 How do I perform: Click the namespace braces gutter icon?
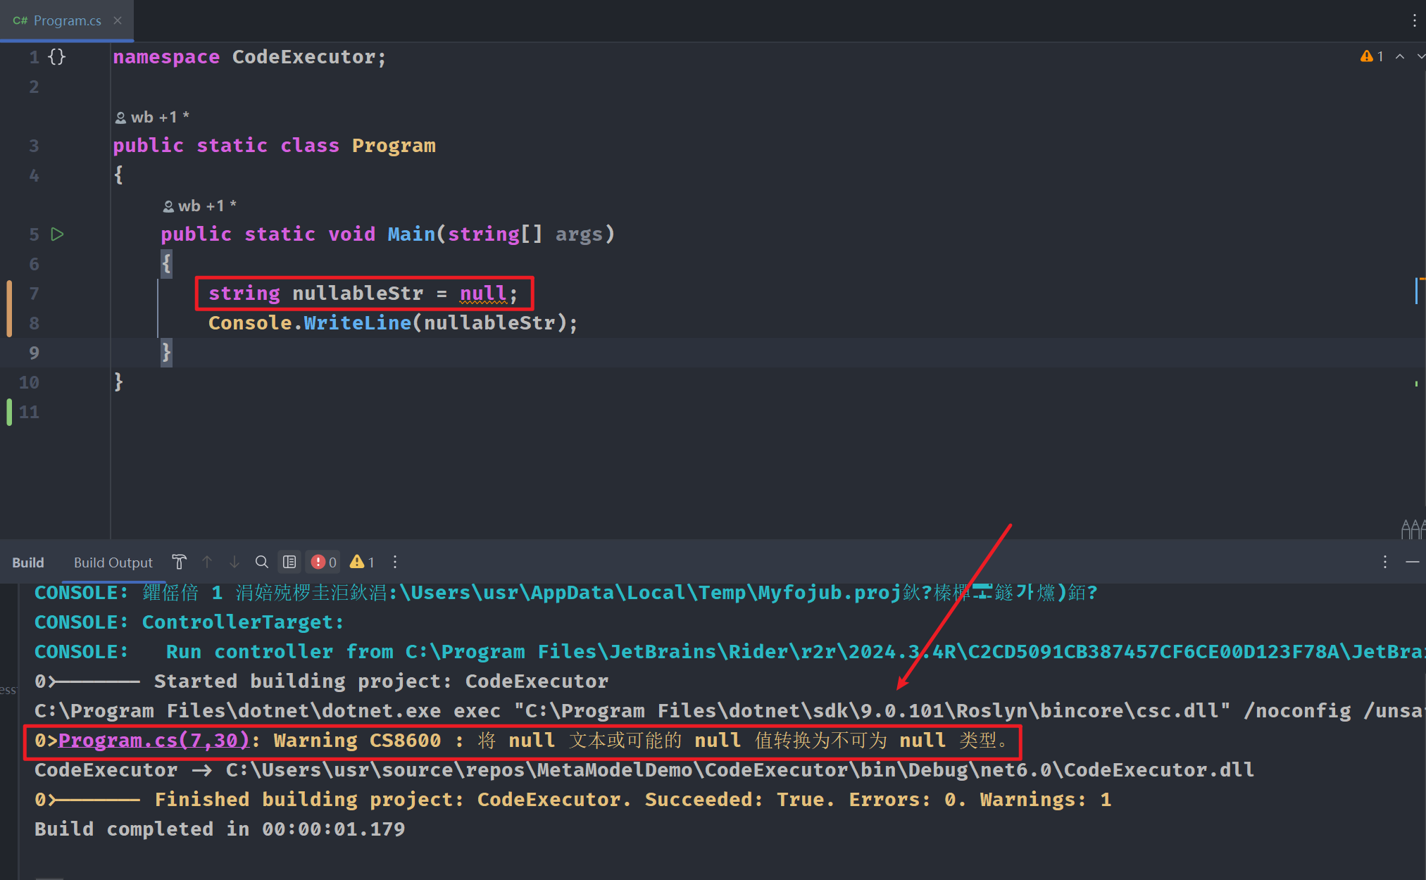click(x=57, y=56)
